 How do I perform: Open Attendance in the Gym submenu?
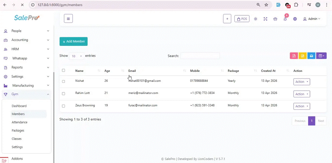pyautogui.click(x=20, y=122)
